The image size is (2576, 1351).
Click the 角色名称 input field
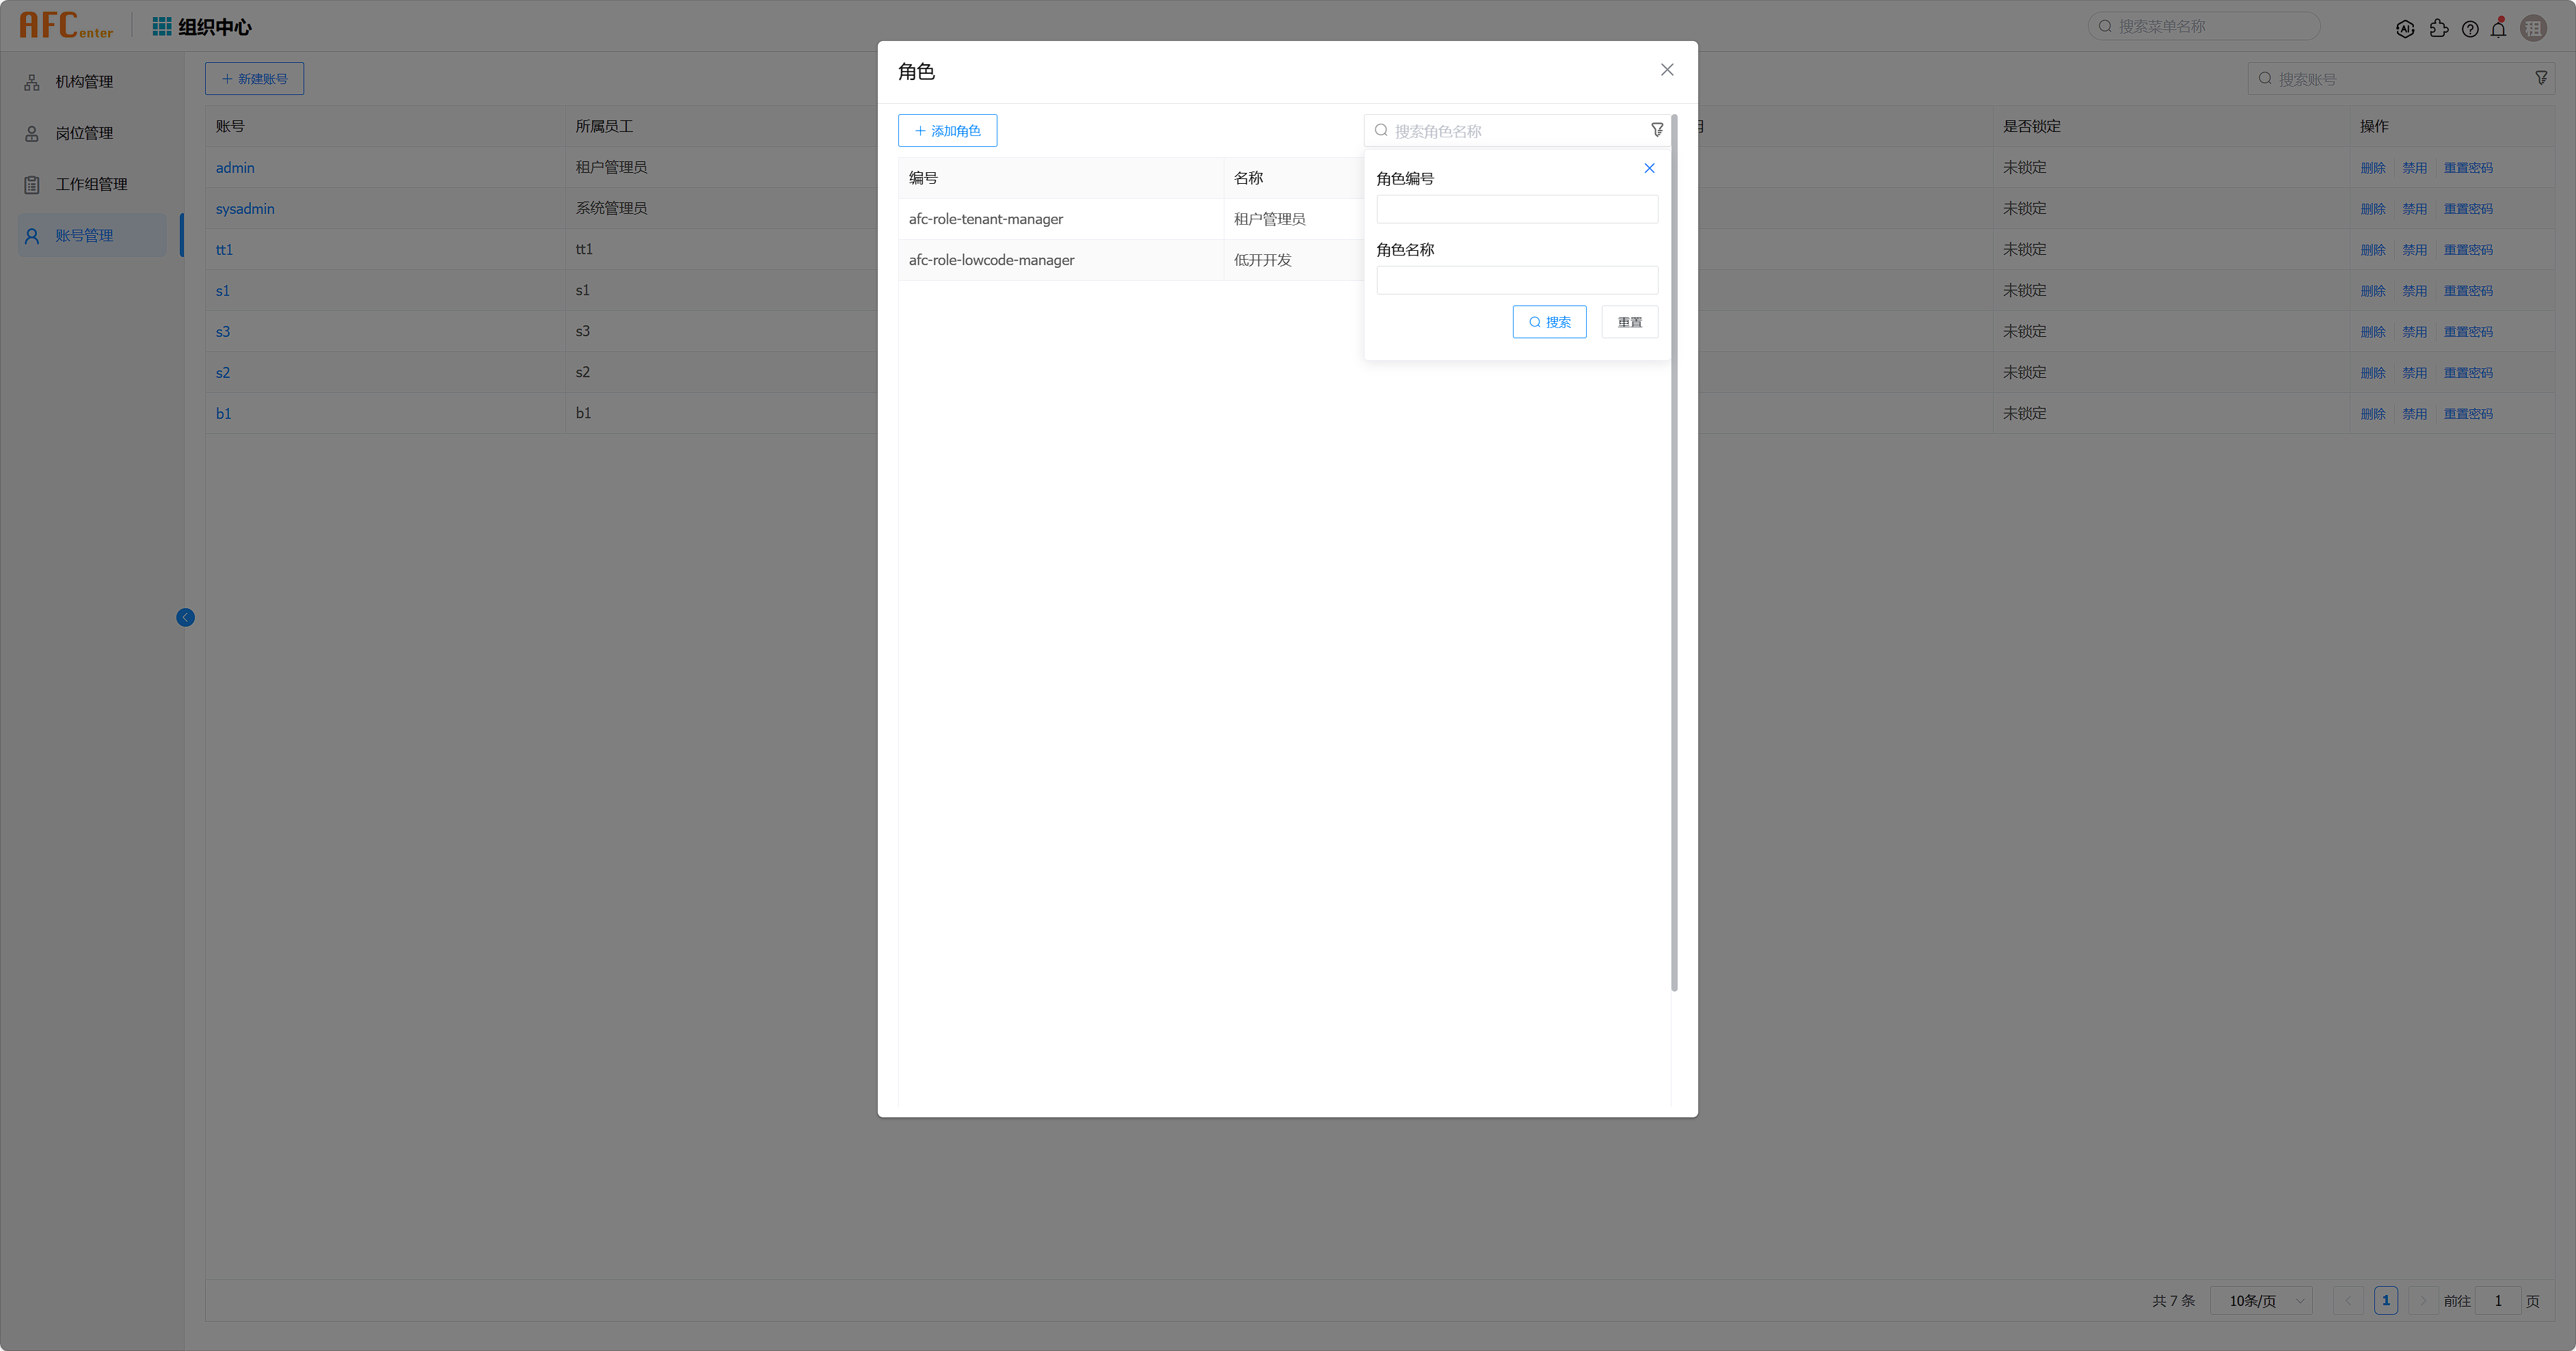pyautogui.click(x=1516, y=279)
